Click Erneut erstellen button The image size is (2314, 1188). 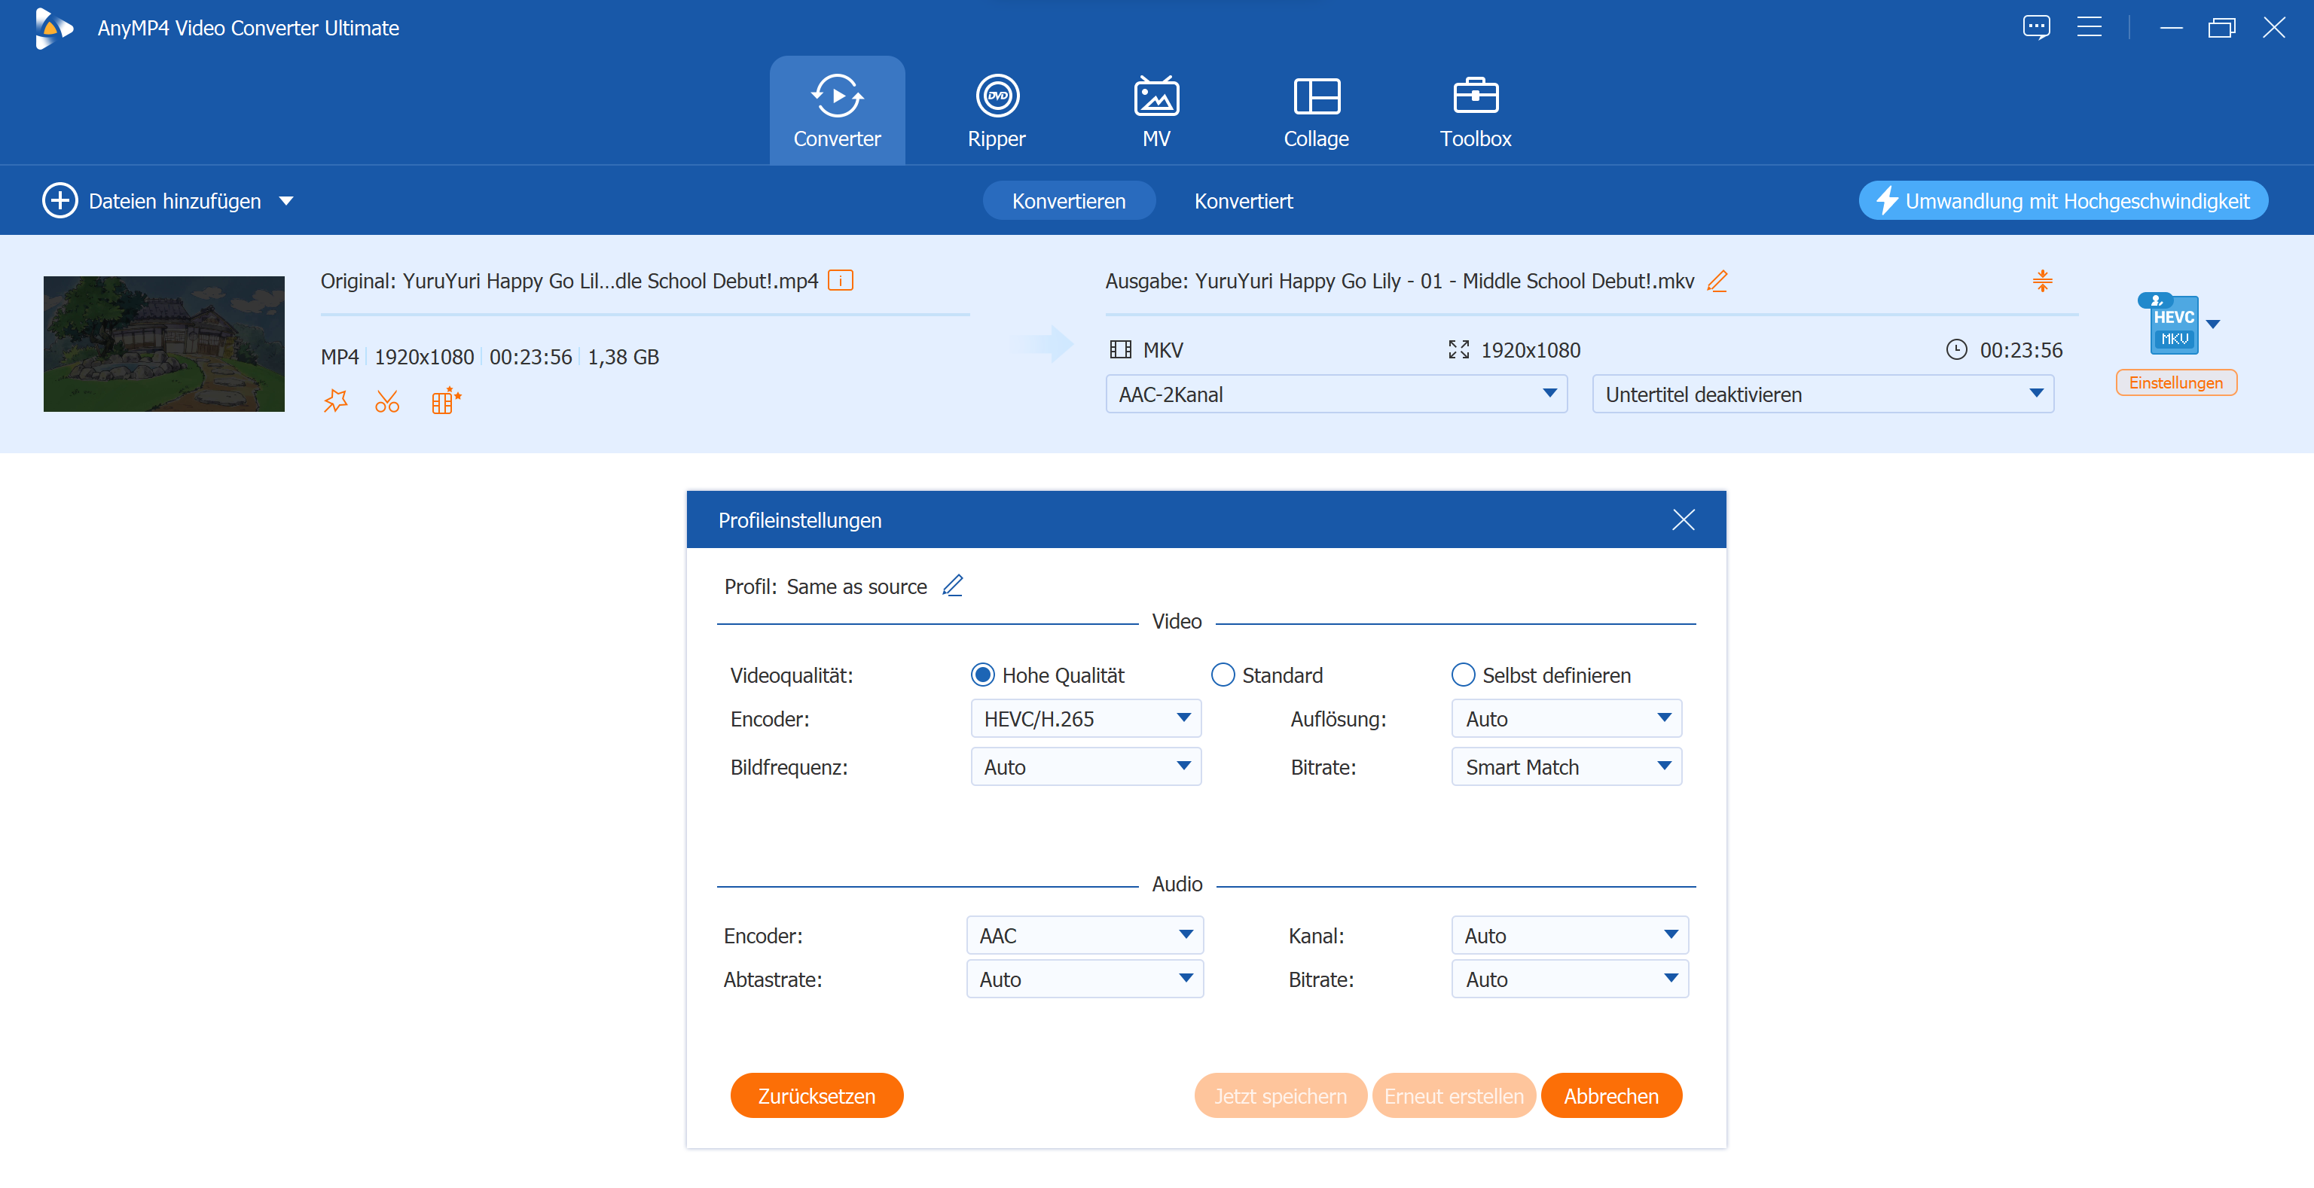click(1454, 1095)
